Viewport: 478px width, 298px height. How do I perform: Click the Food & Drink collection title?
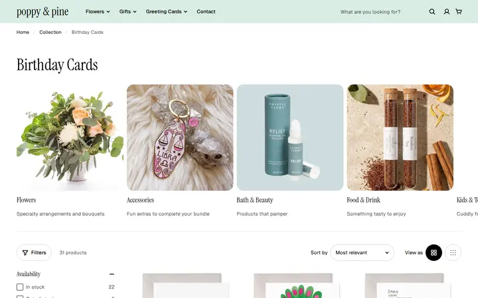363,200
